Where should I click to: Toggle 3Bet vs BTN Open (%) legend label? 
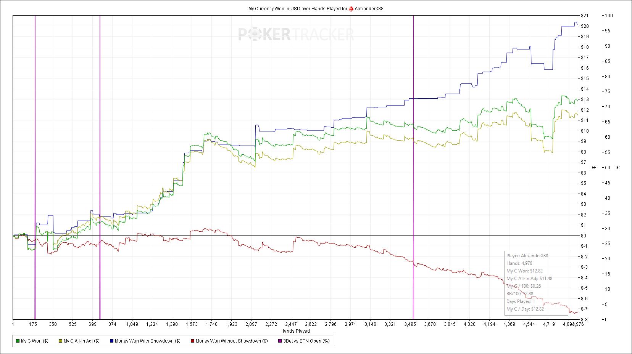[306, 341]
